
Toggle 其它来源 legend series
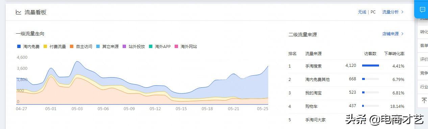[107, 46]
